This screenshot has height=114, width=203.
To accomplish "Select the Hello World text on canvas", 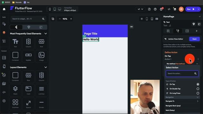I will (91, 39).
